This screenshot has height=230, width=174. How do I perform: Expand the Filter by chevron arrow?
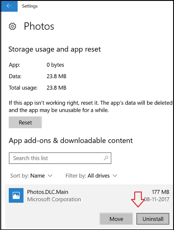point(115,176)
